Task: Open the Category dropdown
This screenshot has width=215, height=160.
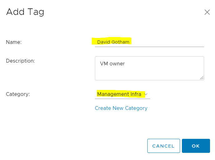Action: 122,94
